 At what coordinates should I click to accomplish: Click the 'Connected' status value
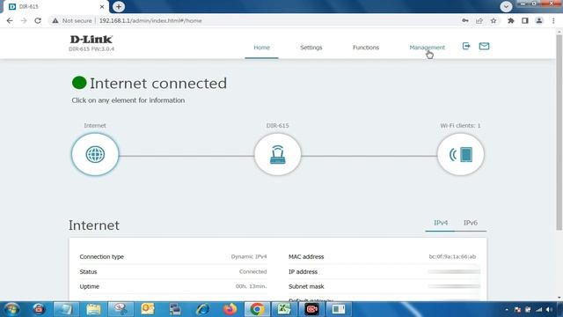253,272
